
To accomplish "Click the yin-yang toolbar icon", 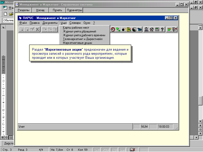I will [x=134, y=29].
